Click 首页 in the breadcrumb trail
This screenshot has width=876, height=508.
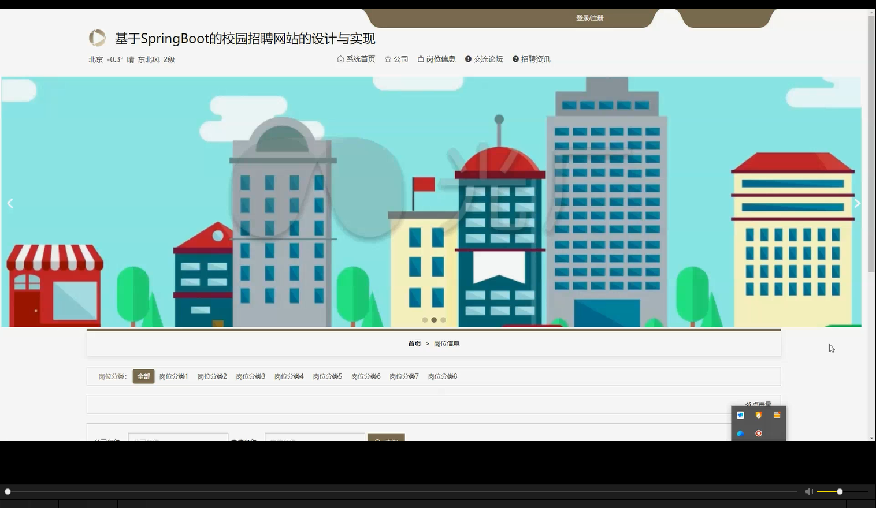click(414, 343)
